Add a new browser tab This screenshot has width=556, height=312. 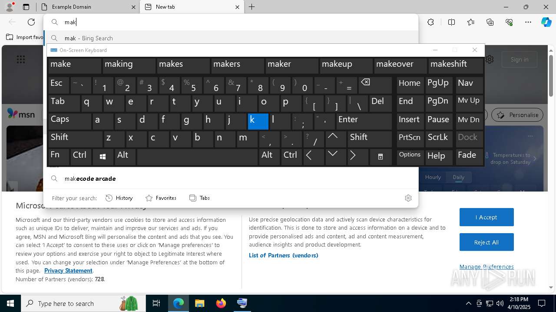[252, 7]
